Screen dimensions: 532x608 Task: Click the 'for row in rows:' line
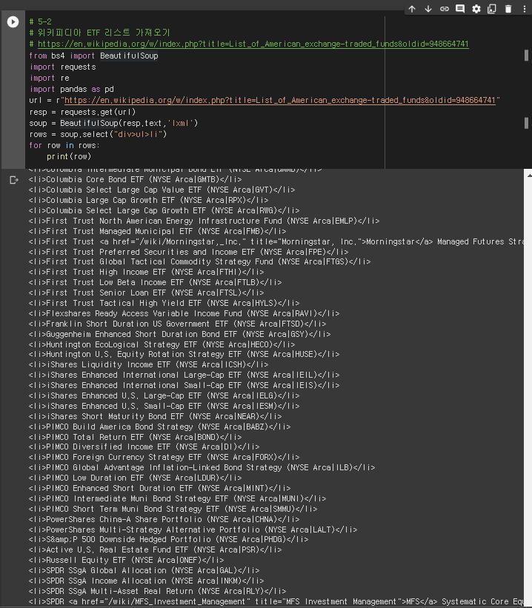pyautogui.click(x=64, y=145)
